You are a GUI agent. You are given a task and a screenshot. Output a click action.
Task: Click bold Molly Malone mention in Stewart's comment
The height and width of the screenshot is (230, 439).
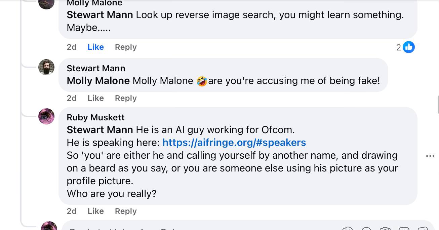click(x=98, y=81)
